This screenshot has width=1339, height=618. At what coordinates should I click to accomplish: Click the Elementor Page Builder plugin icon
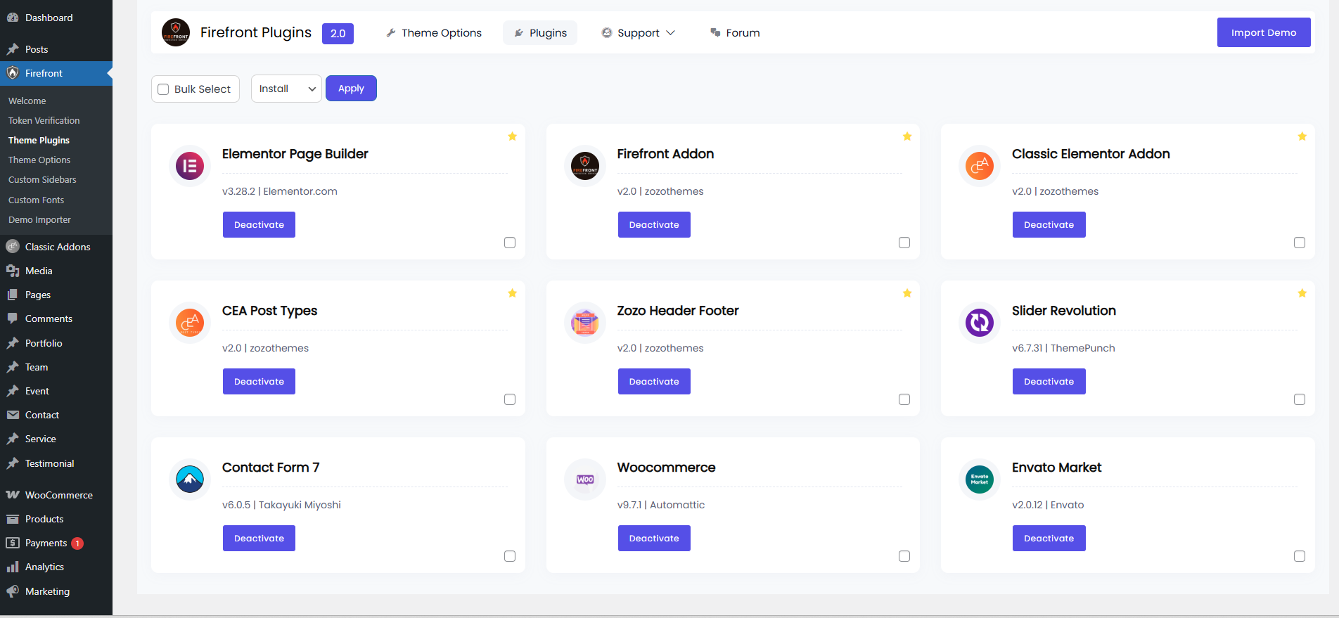(190, 166)
